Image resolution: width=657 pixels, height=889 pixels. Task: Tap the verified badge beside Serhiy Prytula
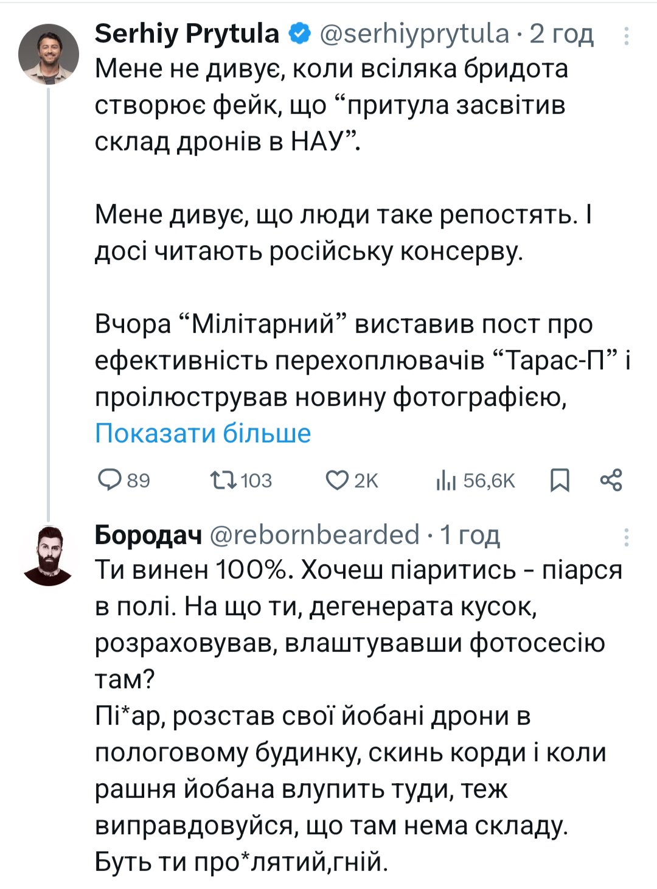(299, 34)
